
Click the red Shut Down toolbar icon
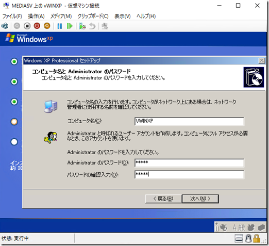coord(37,26)
